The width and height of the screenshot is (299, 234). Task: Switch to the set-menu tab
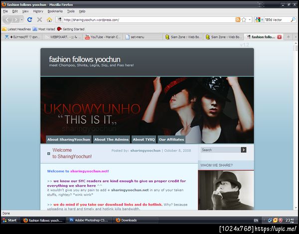pyautogui.click(x=143, y=37)
